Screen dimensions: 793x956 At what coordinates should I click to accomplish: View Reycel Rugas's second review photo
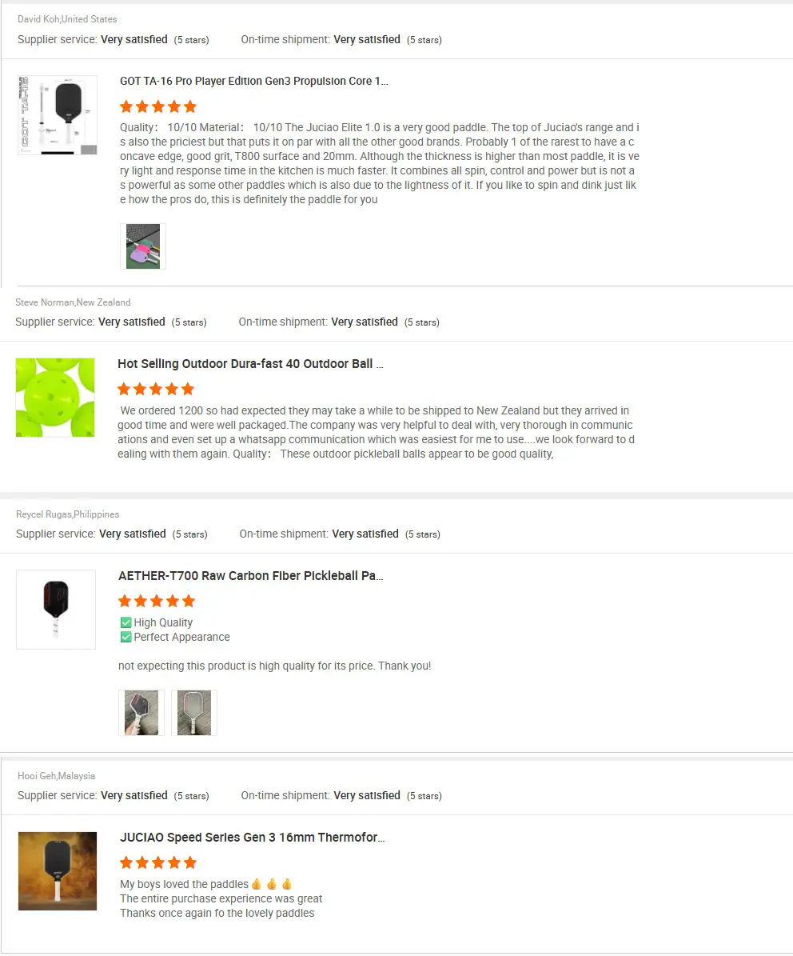pyautogui.click(x=194, y=713)
